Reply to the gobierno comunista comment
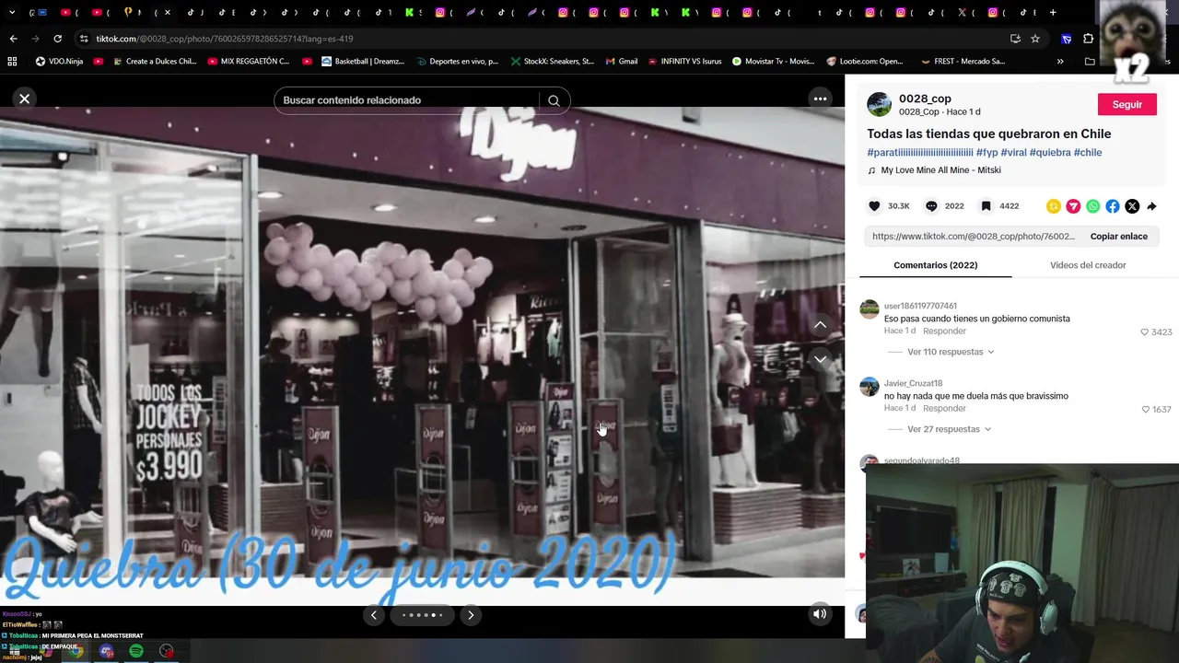The width and height of the screenshot is (1179, 663). [x=944, y=331]
